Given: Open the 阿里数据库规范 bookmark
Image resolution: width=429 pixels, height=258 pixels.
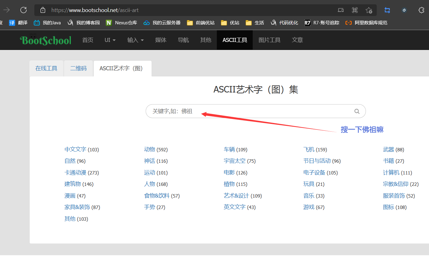Looking at the screenshot, I should 366,23.
